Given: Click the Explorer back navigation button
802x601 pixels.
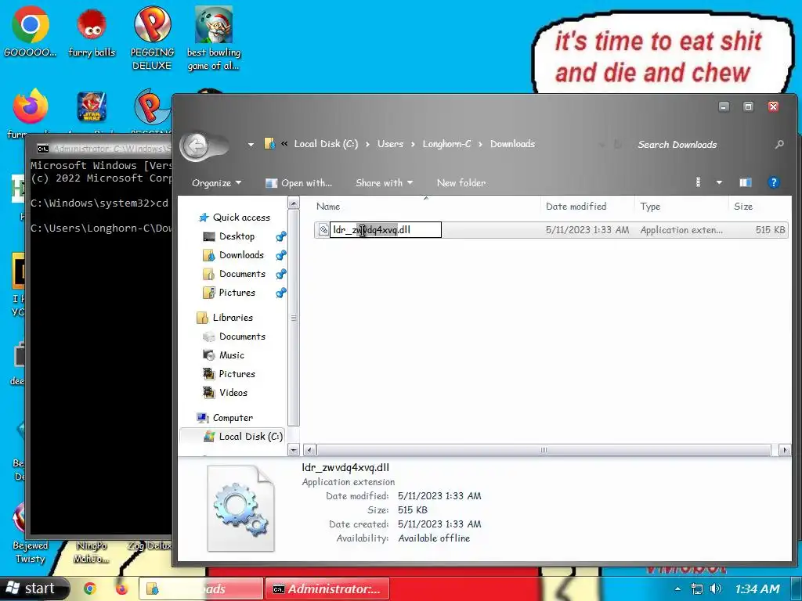Looking at the screenshot, I should [x=195, y=146].
